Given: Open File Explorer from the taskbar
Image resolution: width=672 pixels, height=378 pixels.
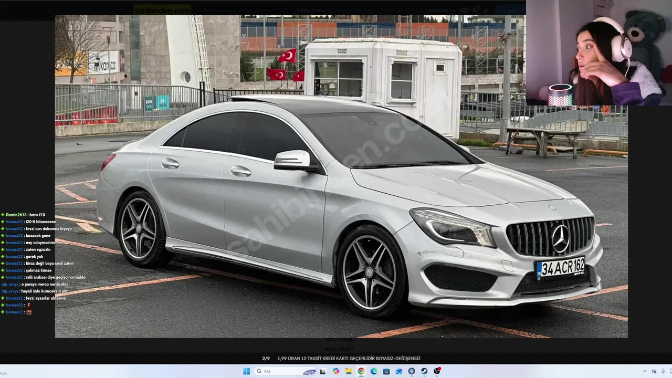Looking at the screenshot, I should click(x=349, y=371).
